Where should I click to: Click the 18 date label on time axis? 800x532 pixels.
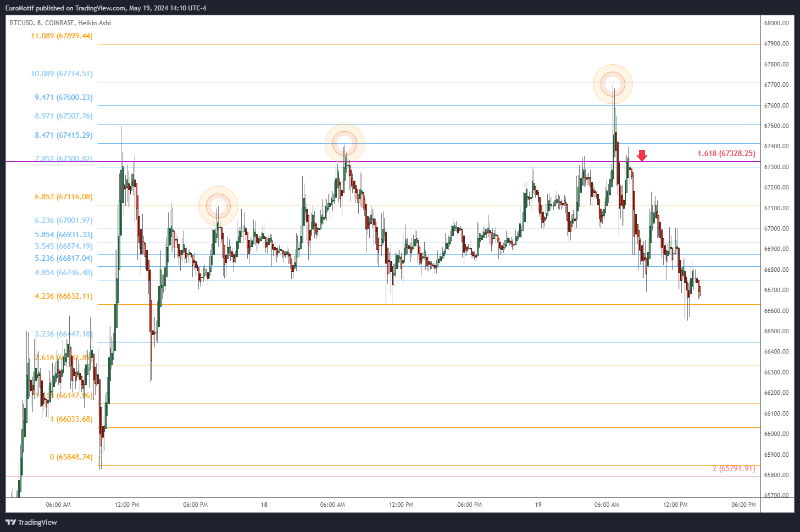click(264, 505)
